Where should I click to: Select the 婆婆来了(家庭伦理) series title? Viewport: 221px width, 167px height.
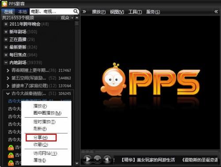[x=30, y=86]
